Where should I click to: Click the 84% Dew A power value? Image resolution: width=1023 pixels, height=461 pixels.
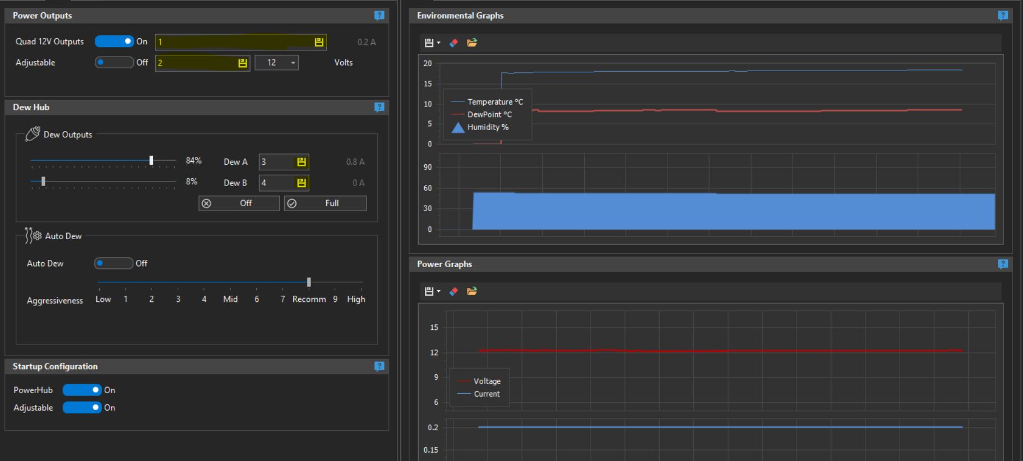tap(193, 160)
